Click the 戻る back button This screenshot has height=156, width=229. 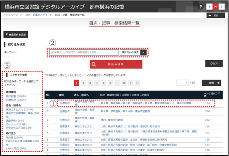tap(216, 16)
